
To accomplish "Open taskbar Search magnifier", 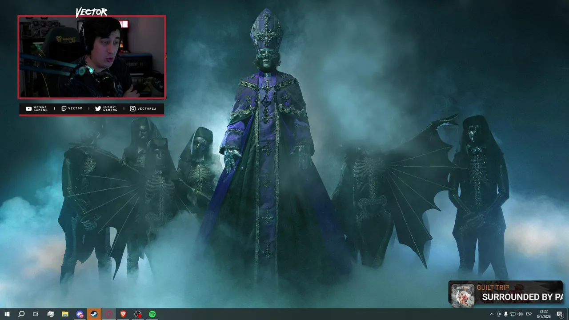I will [21, 314].
